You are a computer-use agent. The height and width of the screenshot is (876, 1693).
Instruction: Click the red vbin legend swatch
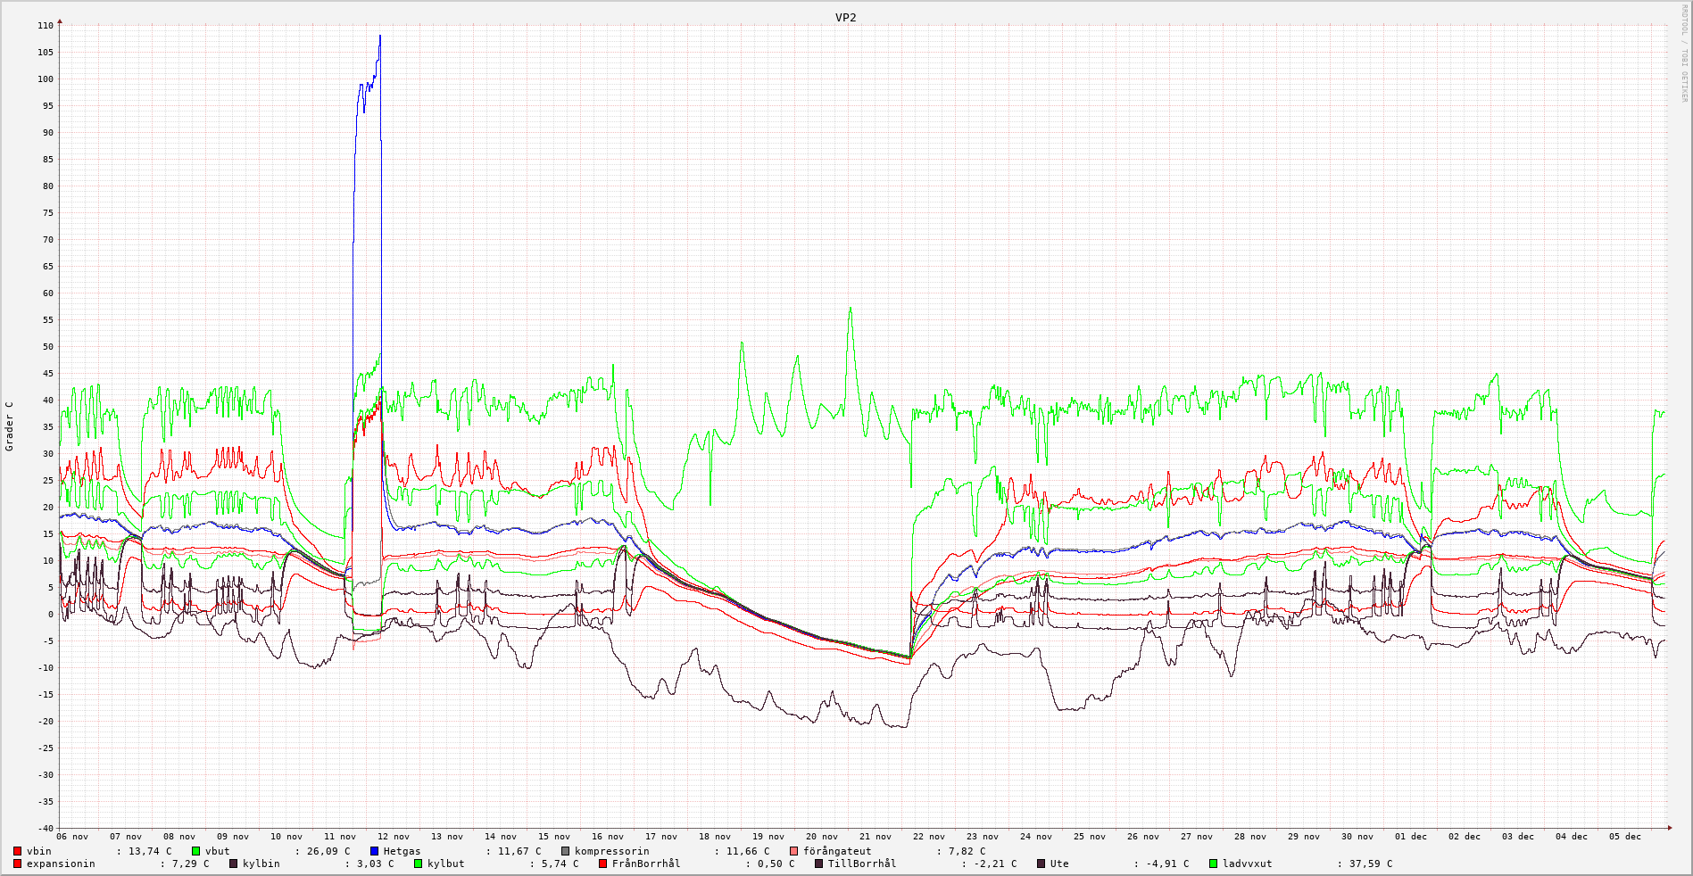pos(17,851)
